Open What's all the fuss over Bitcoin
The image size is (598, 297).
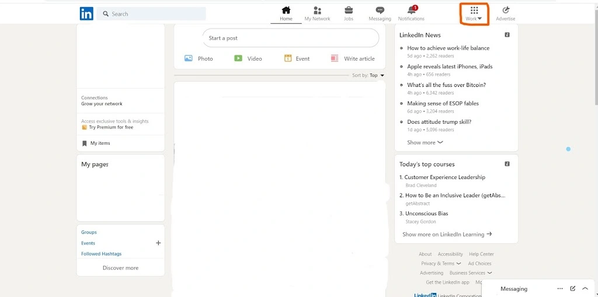click(446, 85)
